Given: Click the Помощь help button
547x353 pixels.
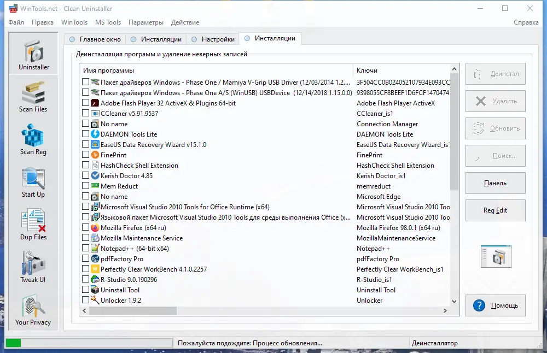Looking at the screenshot, I should coord(496,305).
